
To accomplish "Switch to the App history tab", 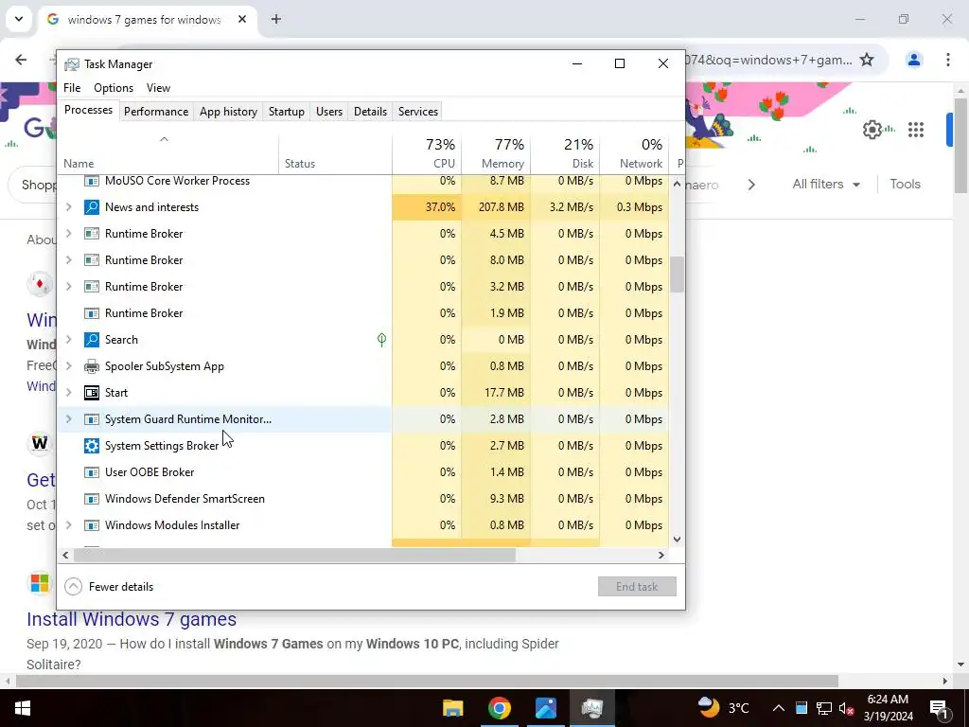I will click(228, 112).
